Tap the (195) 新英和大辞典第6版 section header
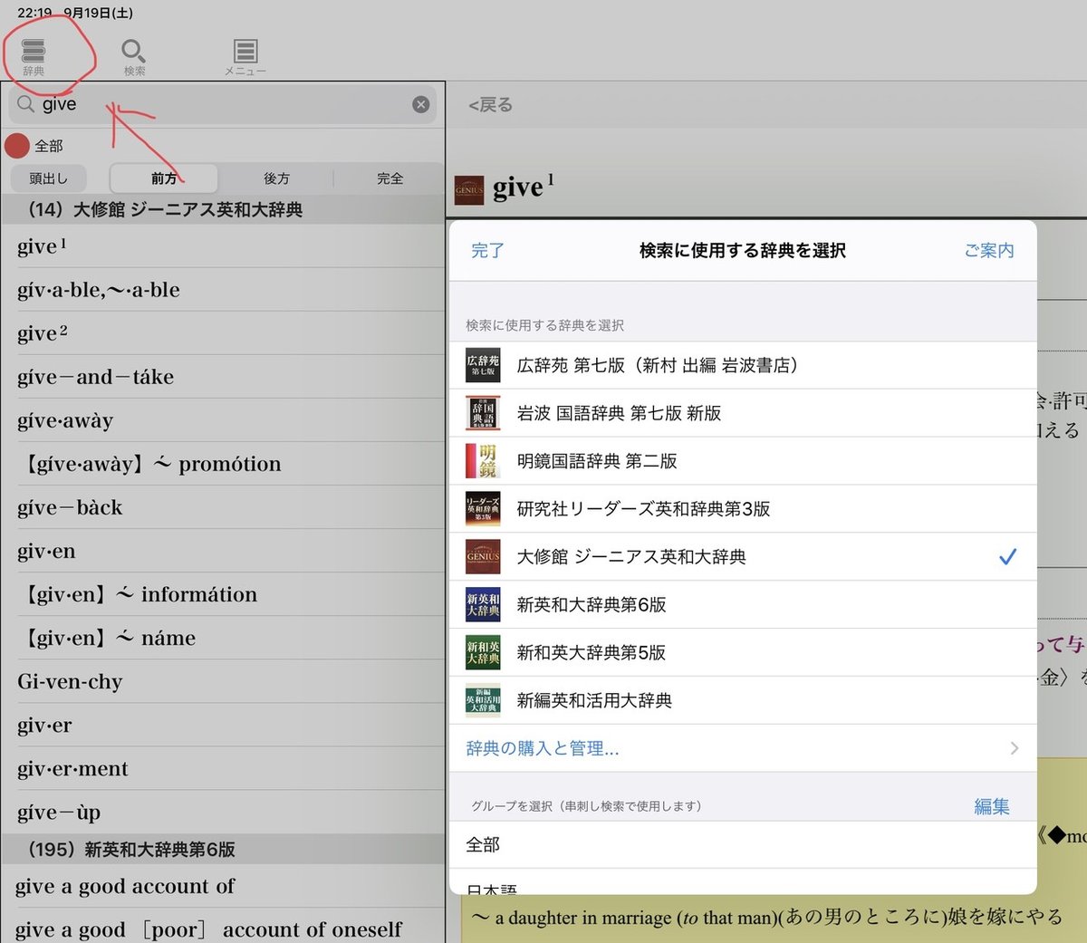The image size is (1087, 943). tap(223, 849)
